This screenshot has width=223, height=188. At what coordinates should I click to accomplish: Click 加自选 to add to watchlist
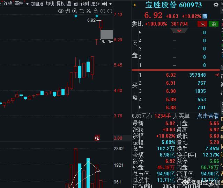(37, 4)
